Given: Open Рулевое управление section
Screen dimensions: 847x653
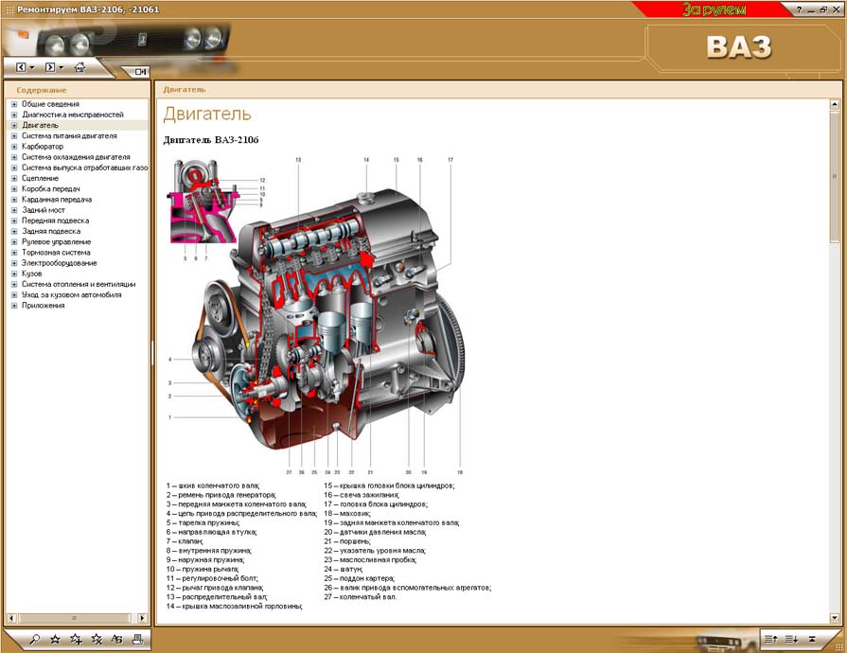Looking at the screenshot, I should 56,242.
